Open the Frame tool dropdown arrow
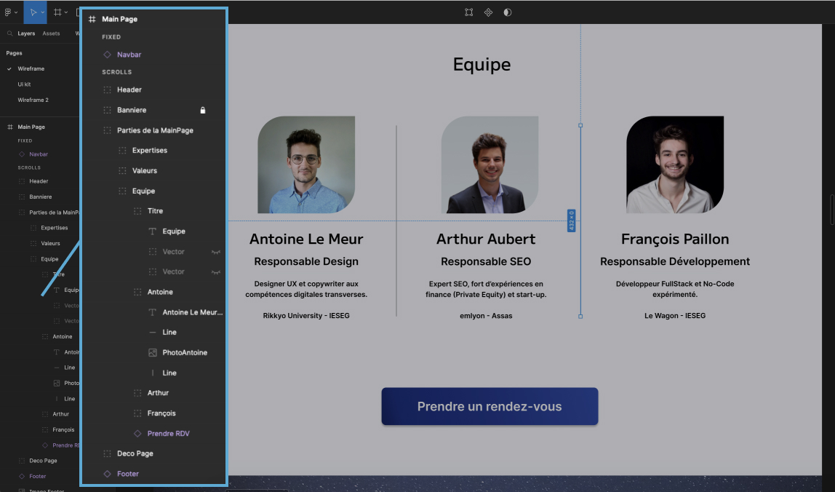835x492 pixels. click(67, 12)
